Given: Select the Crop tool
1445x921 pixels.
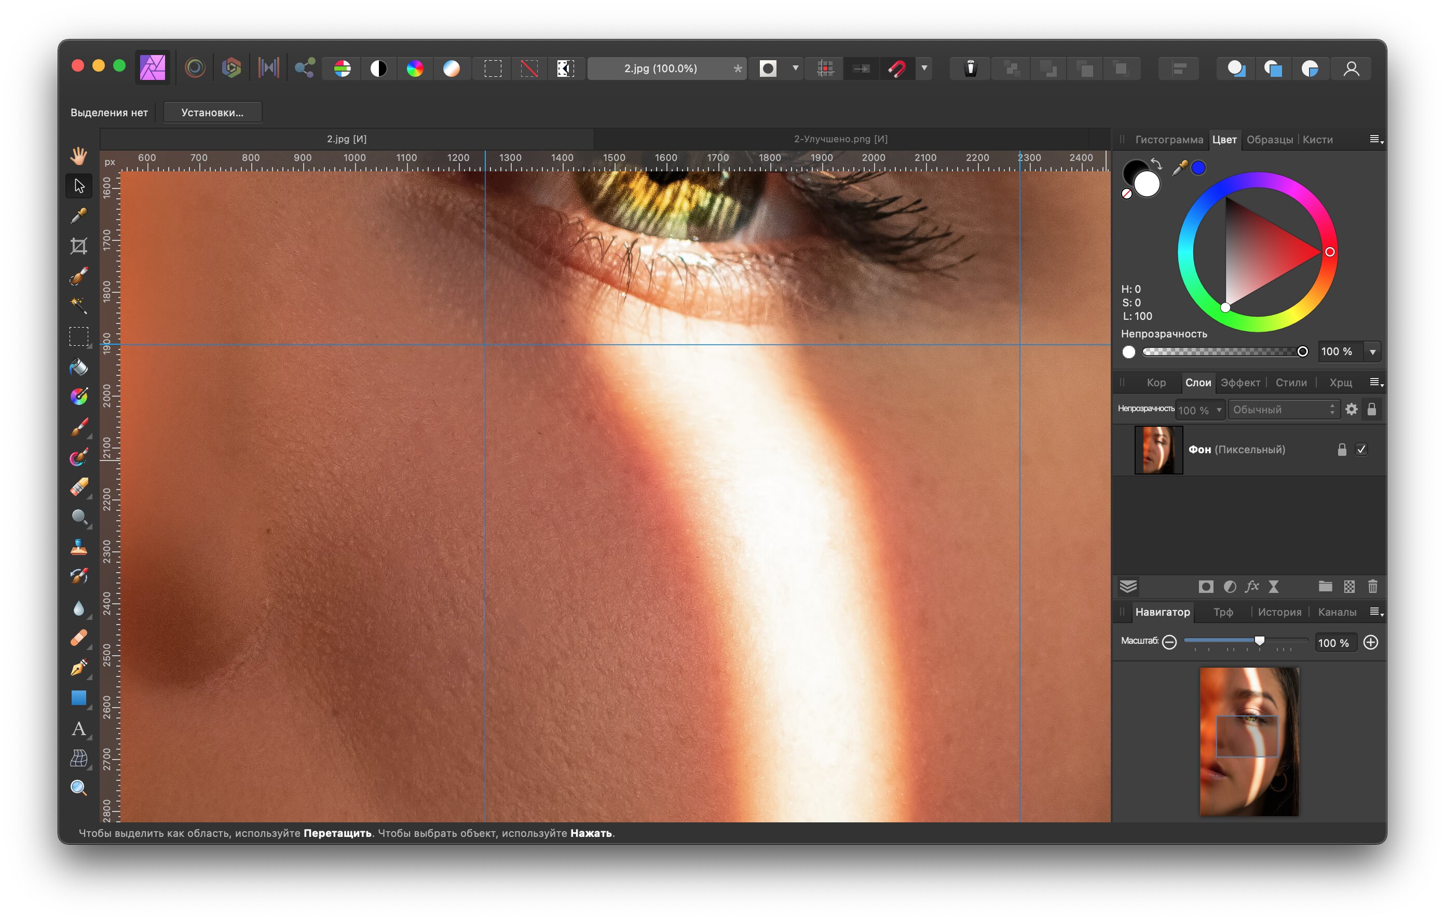Looking at the screenshot, I should [x=78, y=246].
